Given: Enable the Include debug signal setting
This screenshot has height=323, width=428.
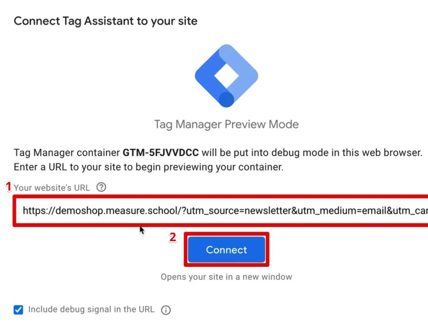Looking at the screenshot, I should (18, 310).
